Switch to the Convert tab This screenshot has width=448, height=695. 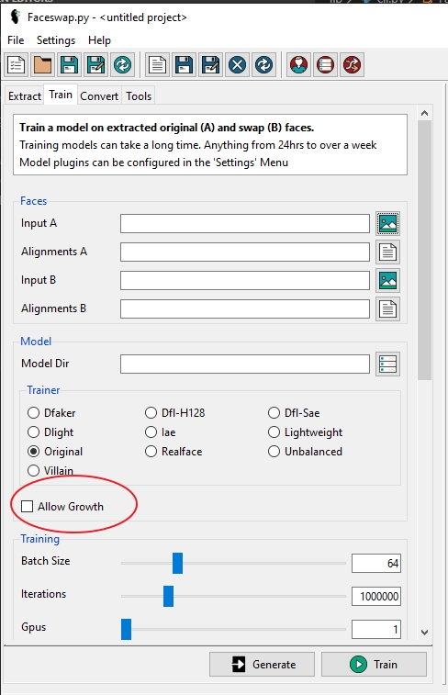pyautogui.click(x=99, y=96)
